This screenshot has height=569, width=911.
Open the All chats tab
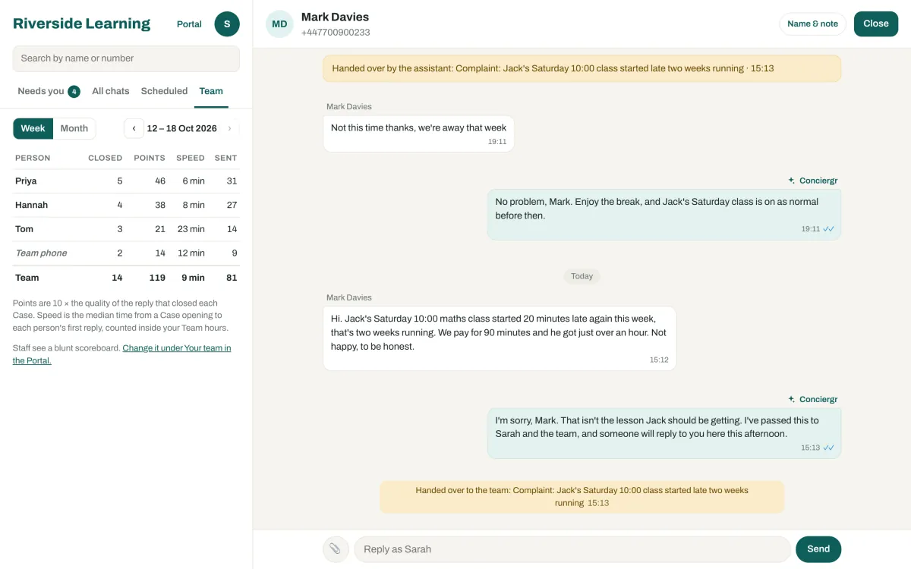(111, 91)
